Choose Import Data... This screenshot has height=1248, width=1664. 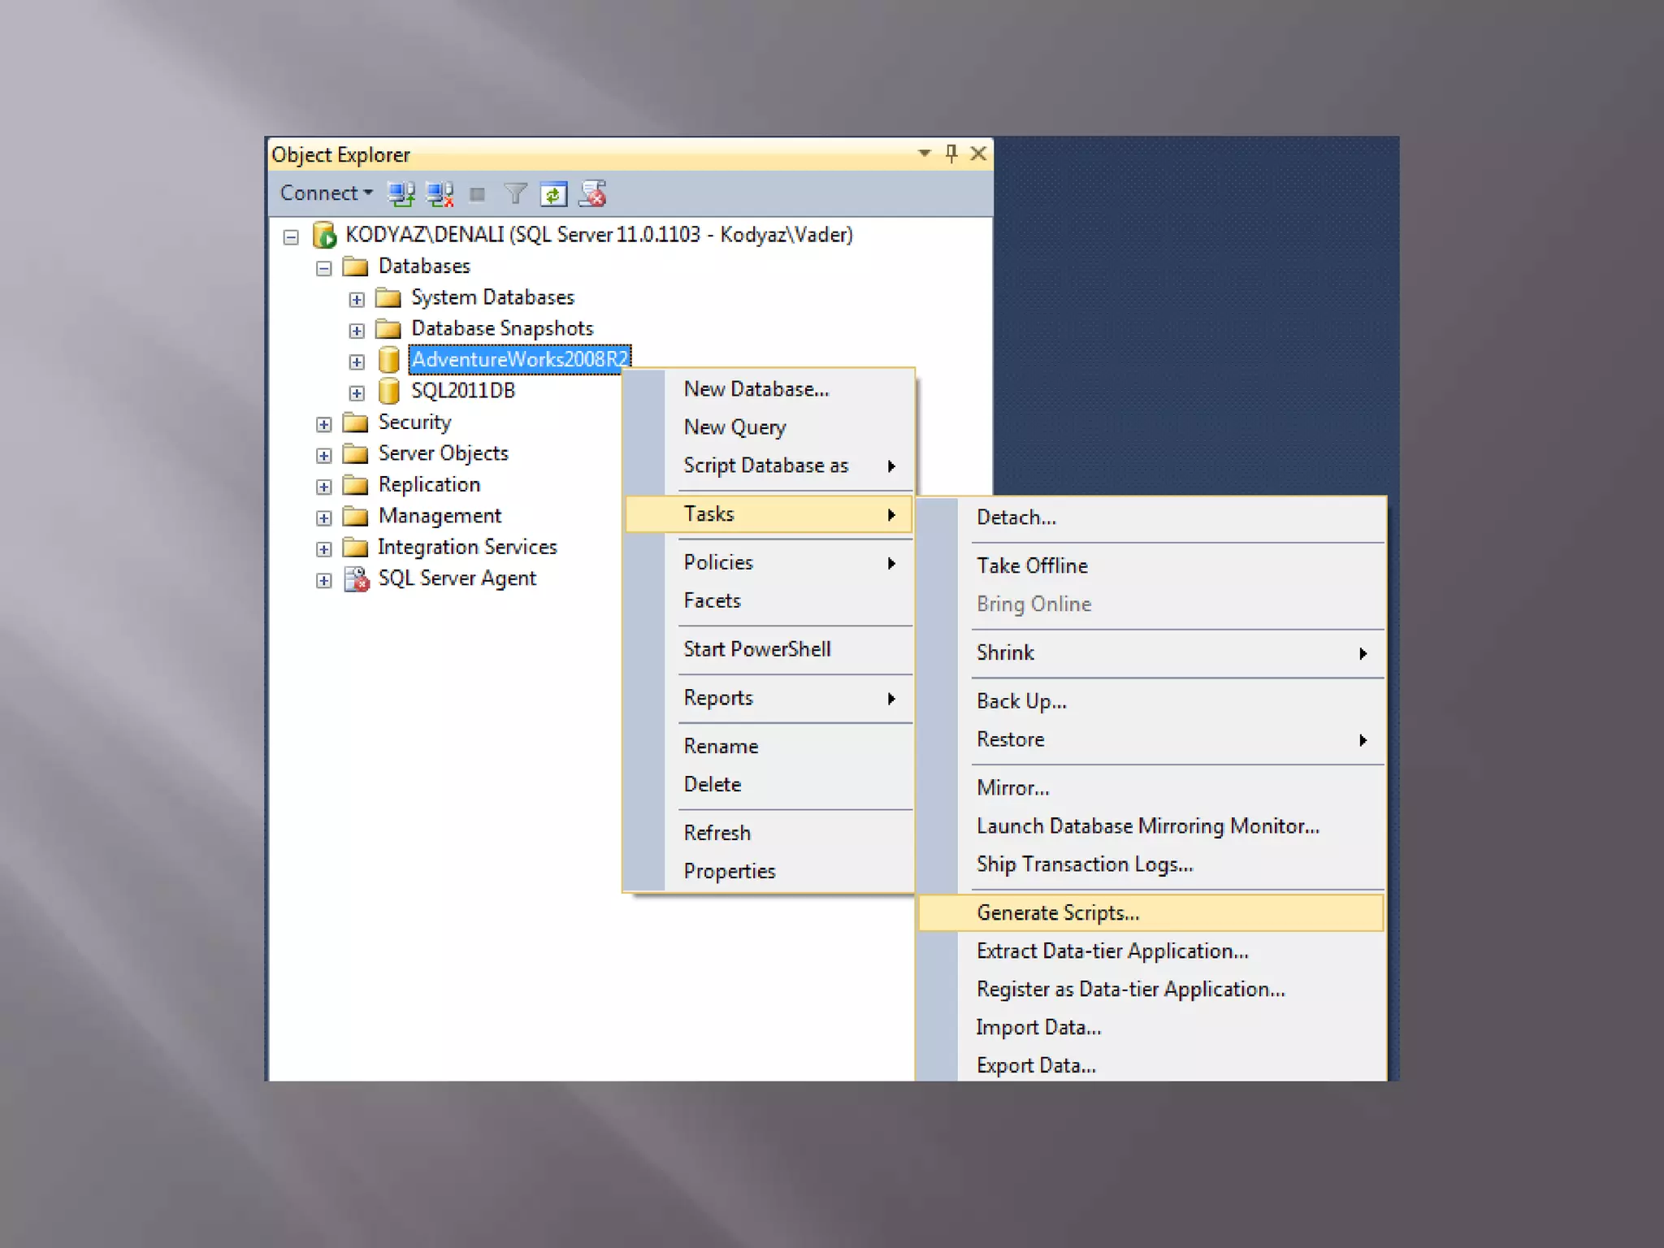[1150, 1027]
